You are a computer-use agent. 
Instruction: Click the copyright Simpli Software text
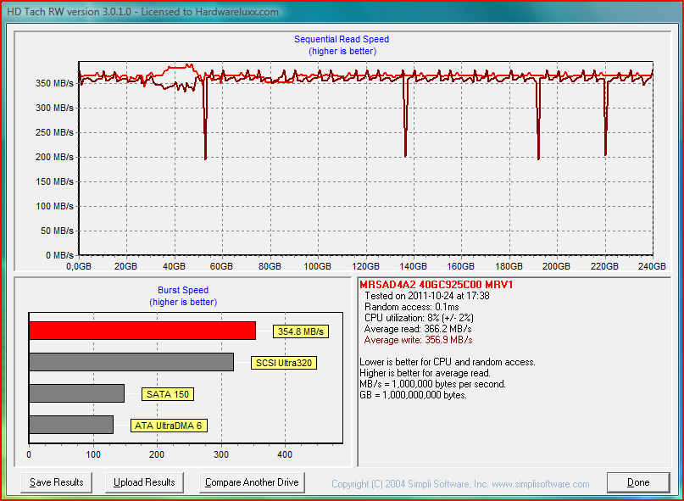[460, 484]
